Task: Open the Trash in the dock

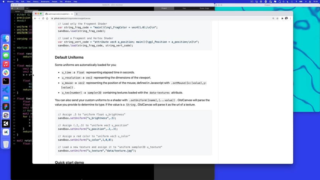Action: click(x=6, y=144)
